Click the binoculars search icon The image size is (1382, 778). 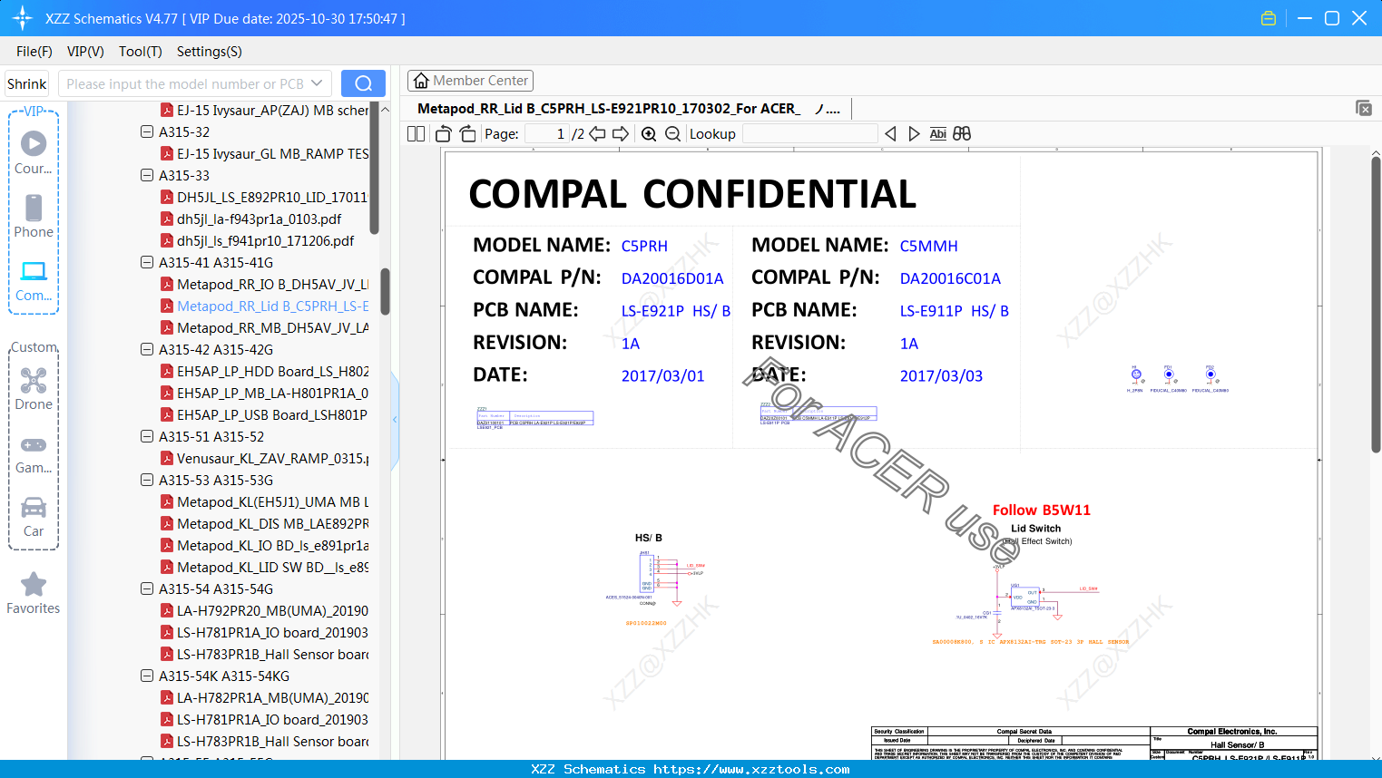(962, 134)
